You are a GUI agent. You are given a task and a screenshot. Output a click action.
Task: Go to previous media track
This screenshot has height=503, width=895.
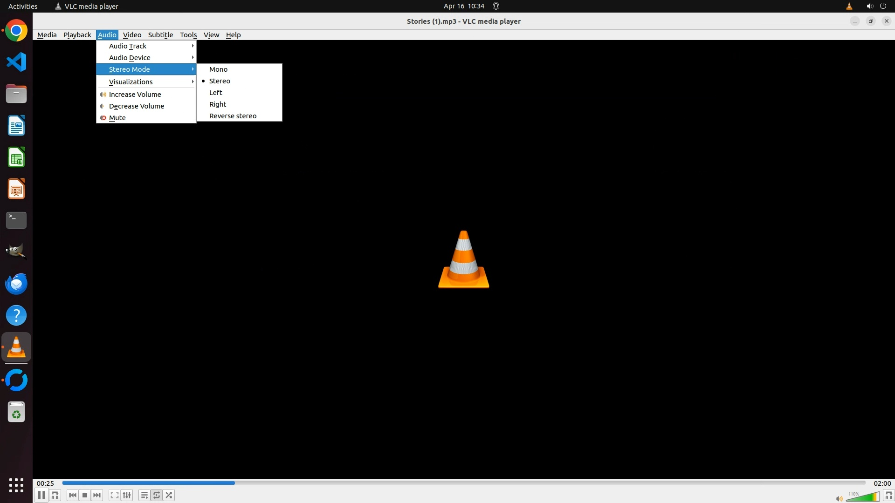coord(72,495)
